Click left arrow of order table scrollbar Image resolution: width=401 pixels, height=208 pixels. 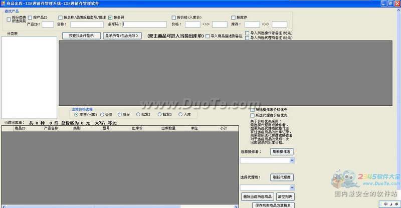(x=4, y=206)
